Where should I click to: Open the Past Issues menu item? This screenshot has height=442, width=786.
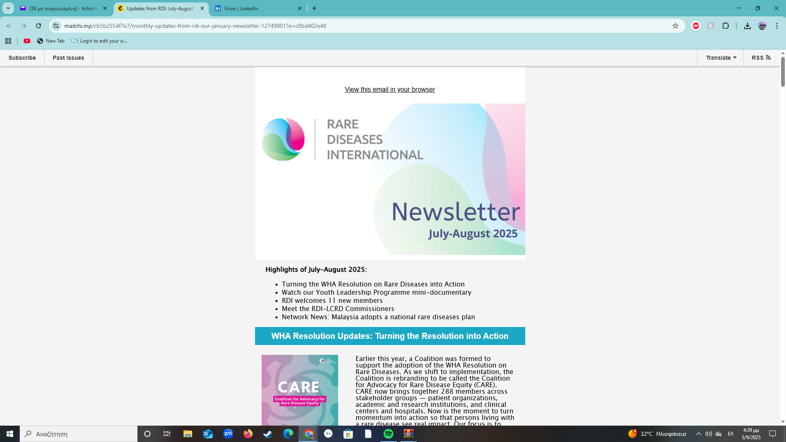68,58
